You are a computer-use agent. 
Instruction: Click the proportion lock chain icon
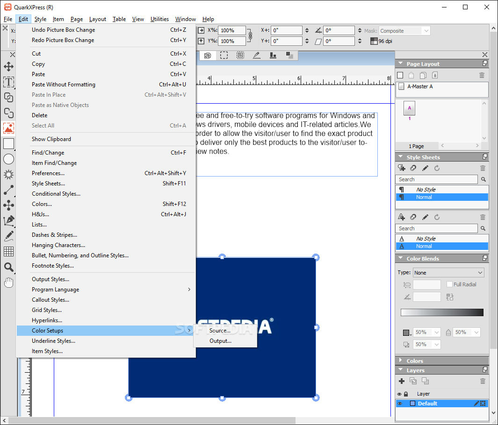coord(250,35)
